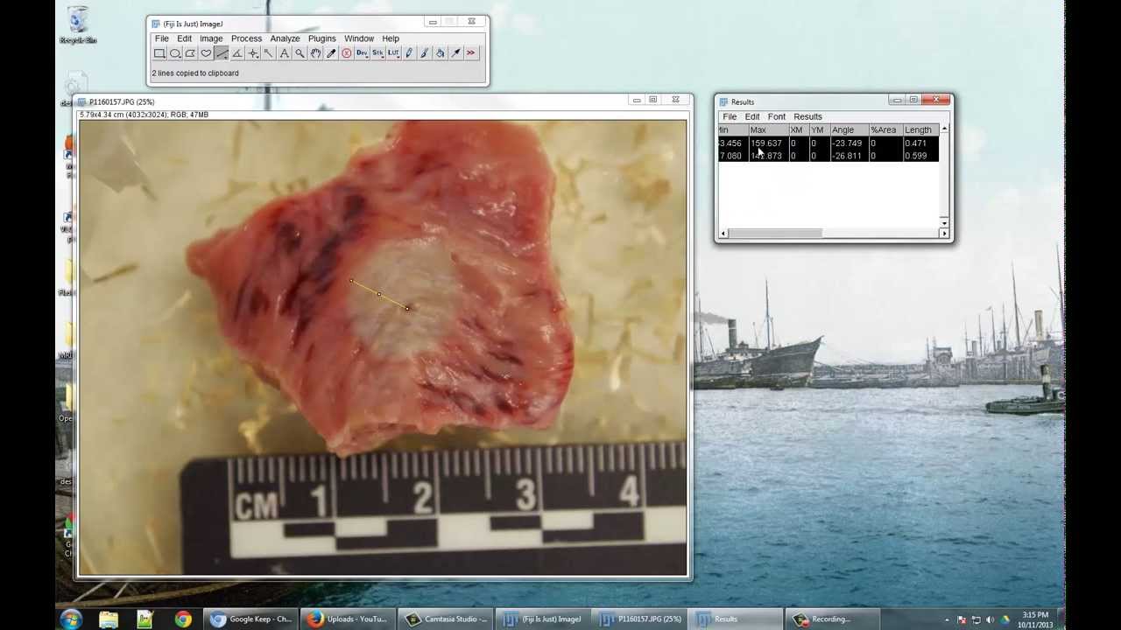The image size is (1121, 630).
Task: Select the Color picker eyedropper tool
Action: click(x=331, y=53)
